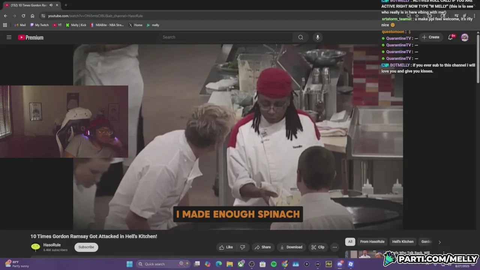Open a new browser tab

[66, 5]
